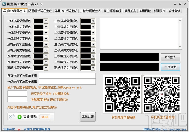The height and width of the screenshot is (132, 189).
Task: Open the 阿里旺代码旺生成 tab
Action: coord(40,11)
